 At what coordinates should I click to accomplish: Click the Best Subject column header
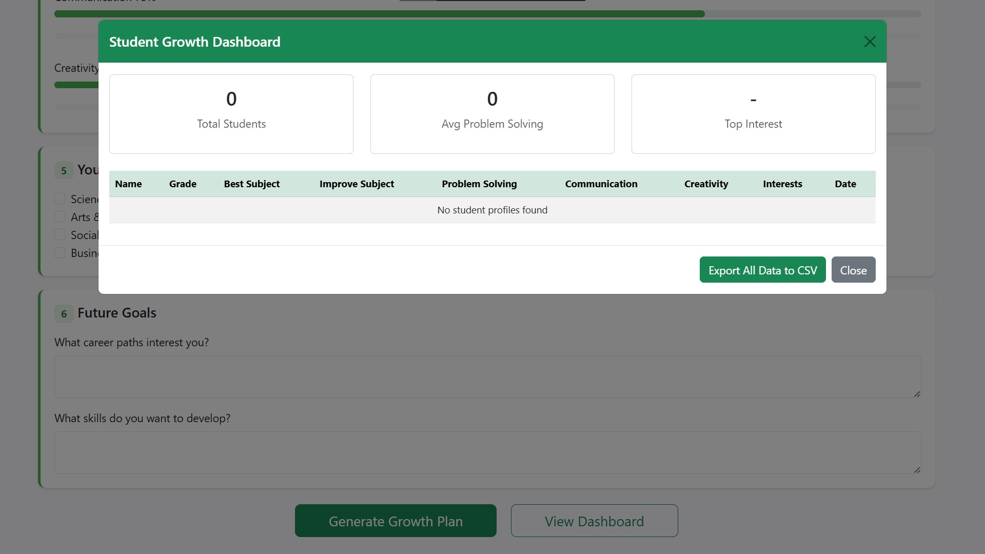pos(251,184)
